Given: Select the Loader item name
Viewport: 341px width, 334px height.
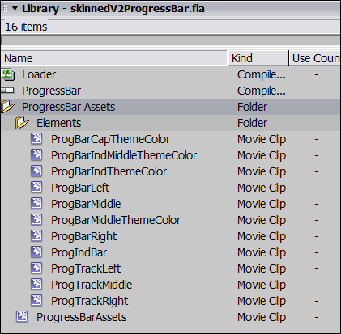Looking at the screenshot, I should 39,74.
